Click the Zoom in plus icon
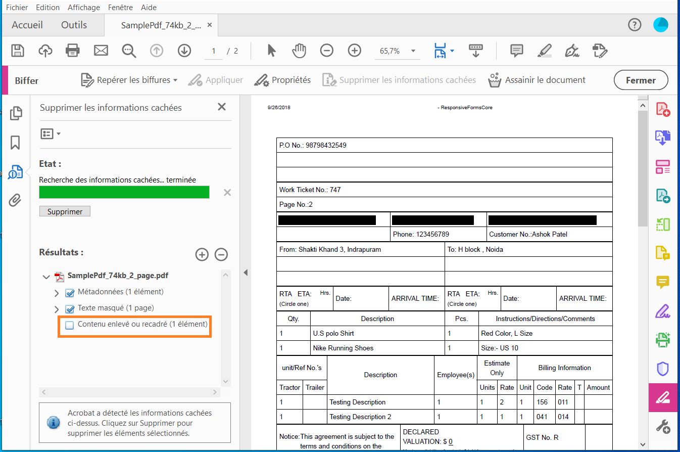This screenshot has height=452, width=680. click(355, 51)
